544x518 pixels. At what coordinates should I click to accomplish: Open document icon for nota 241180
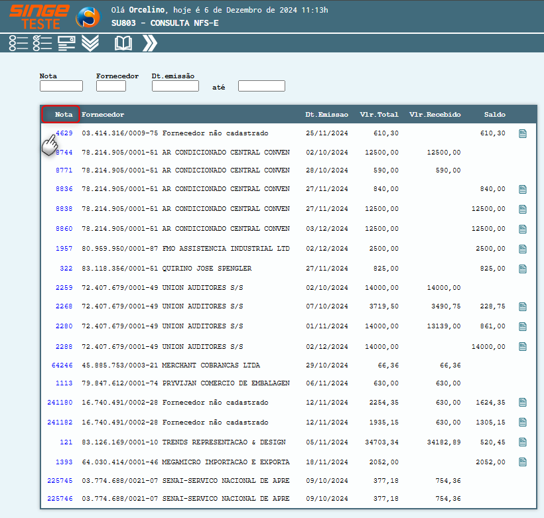pos(523,403)
